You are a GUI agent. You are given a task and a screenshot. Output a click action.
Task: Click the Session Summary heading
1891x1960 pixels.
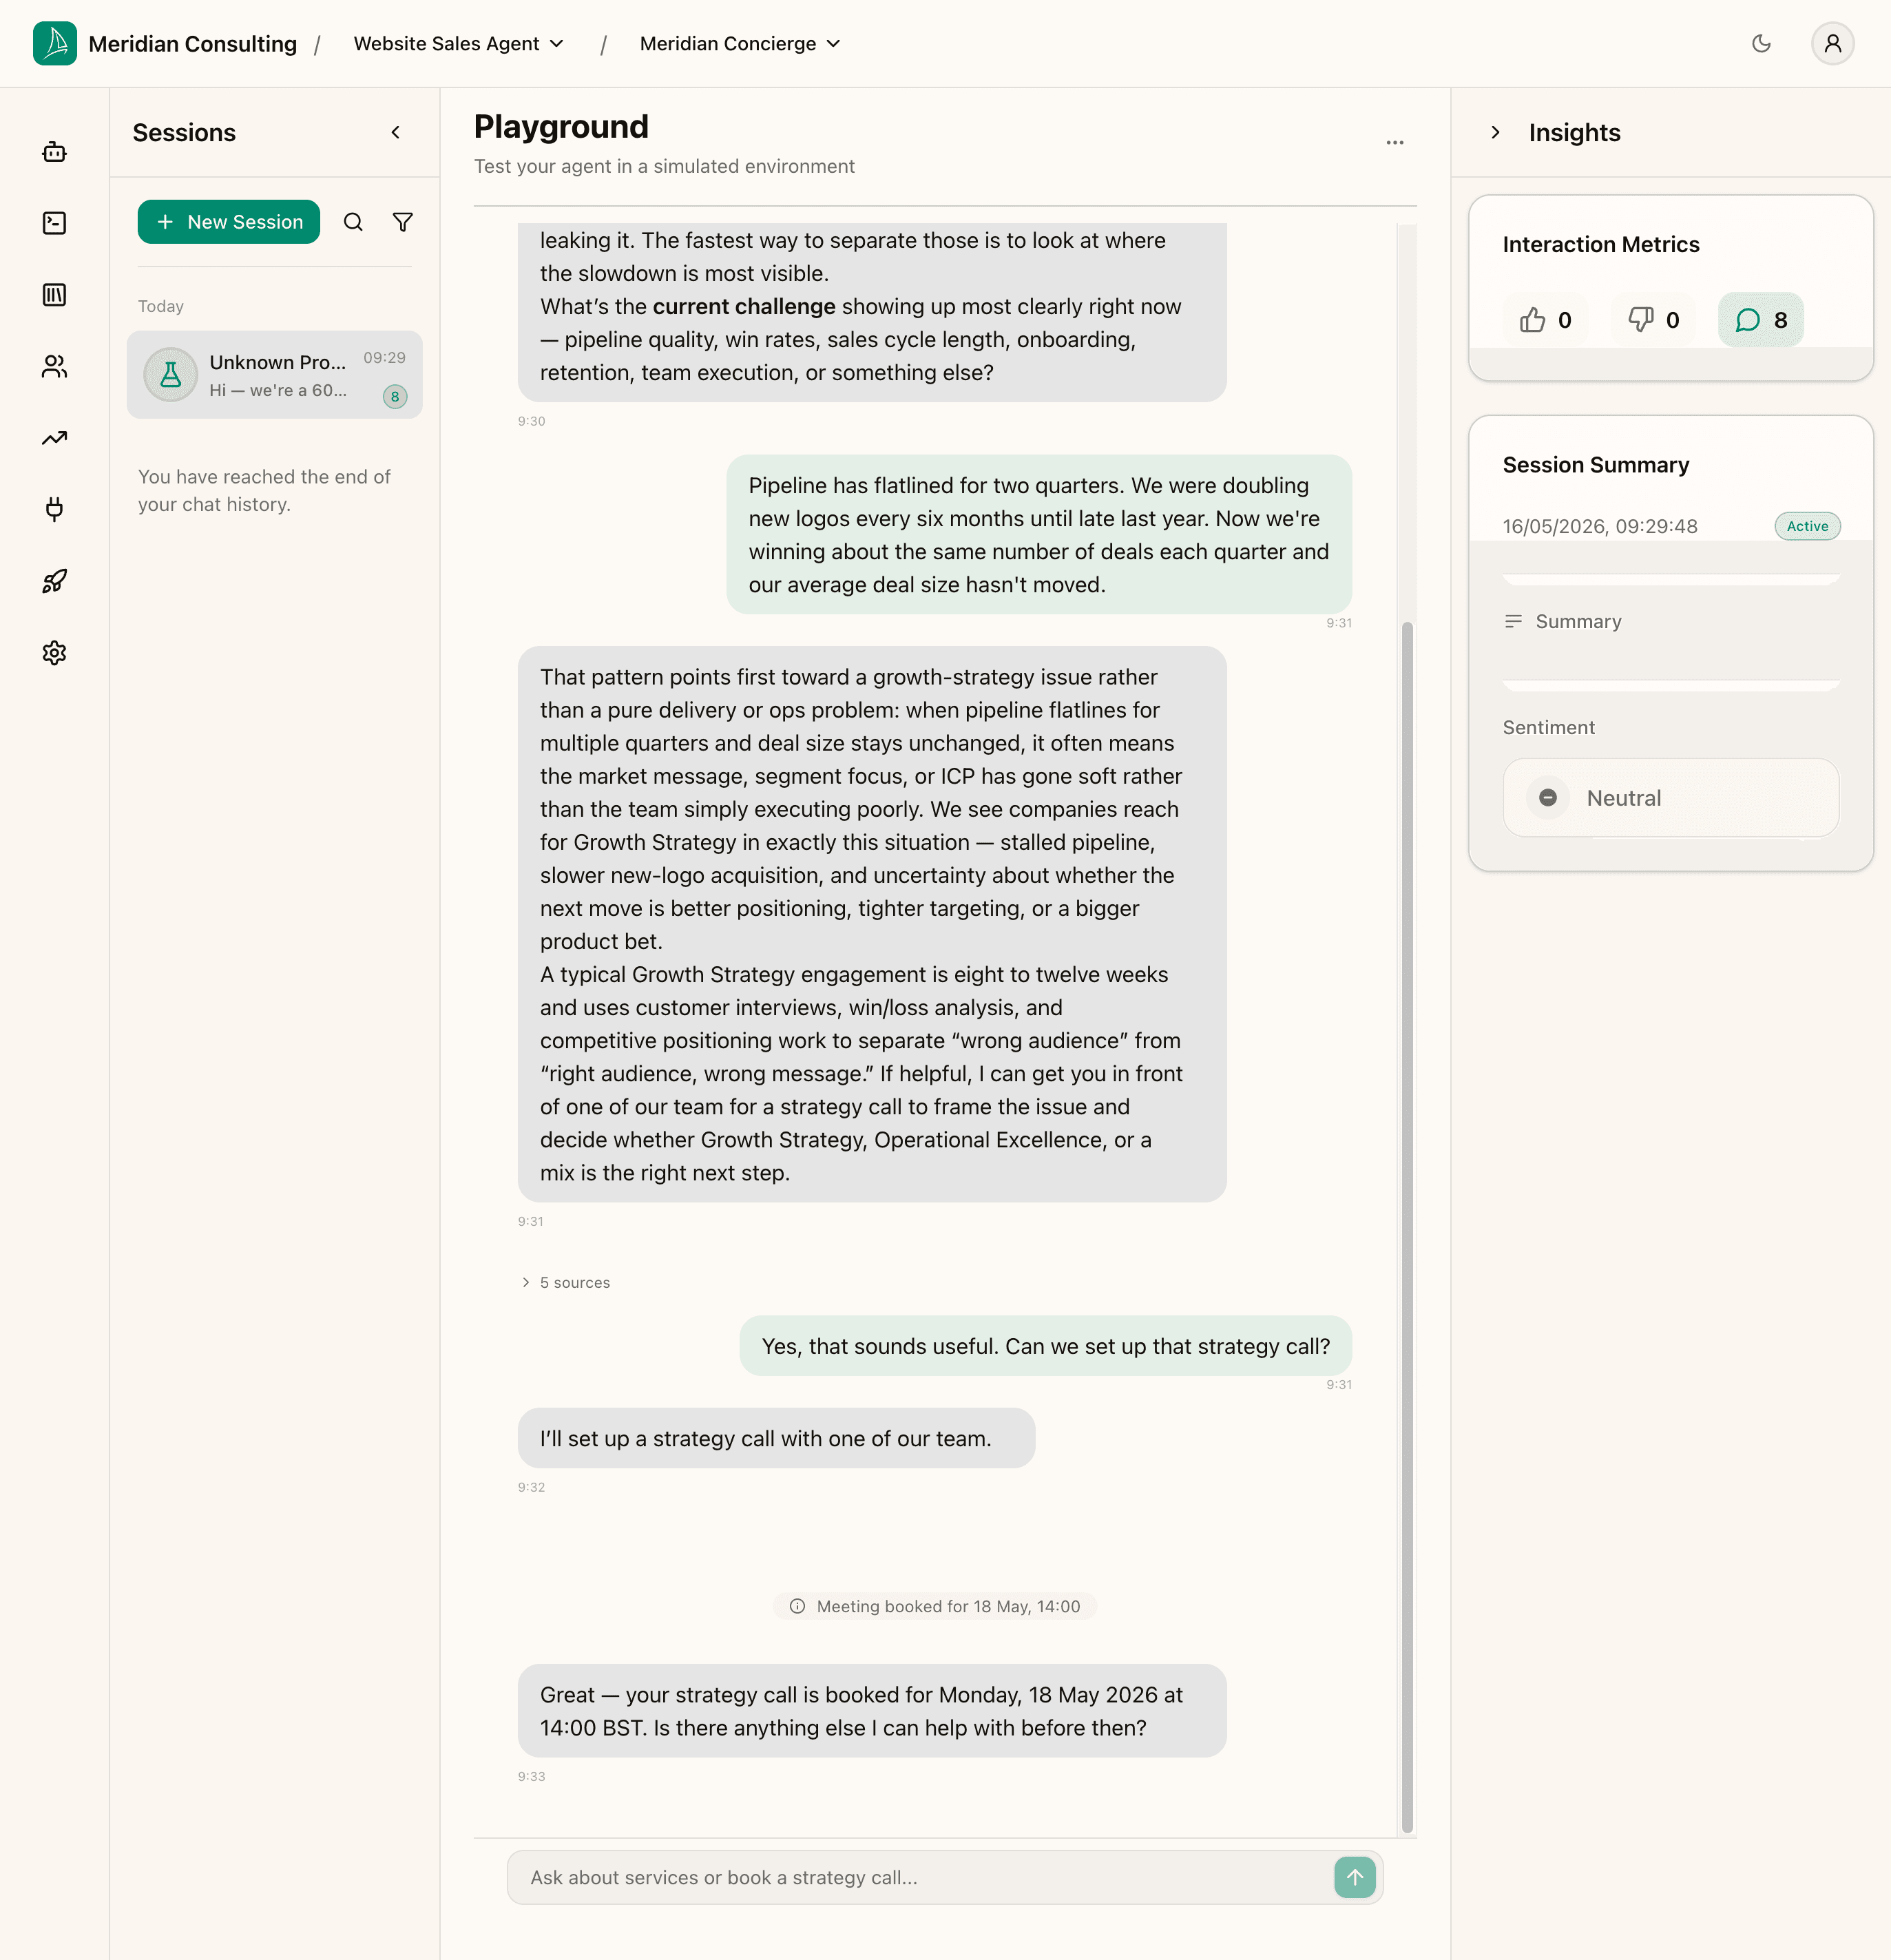(x=1596, y=465)
